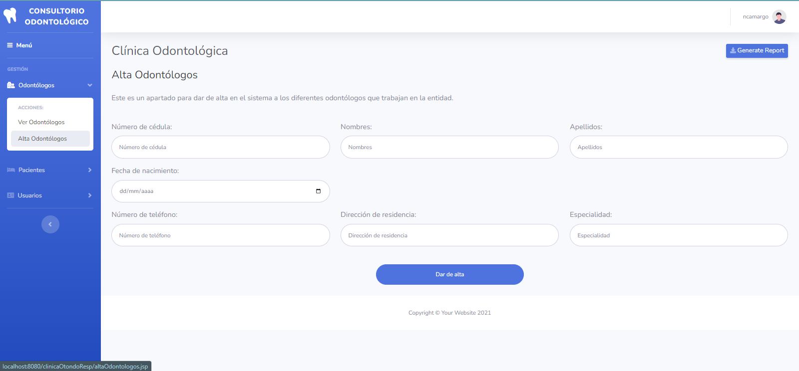The image size is (799, 371).
Task: Focus the Apellidos input field
Action: coord(679,147)
